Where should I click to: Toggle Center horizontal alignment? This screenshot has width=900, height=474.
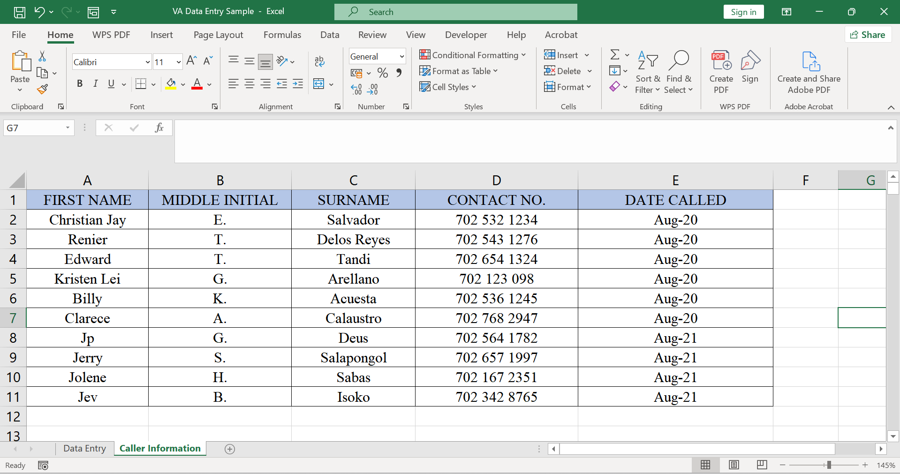[x=250, y=84]
